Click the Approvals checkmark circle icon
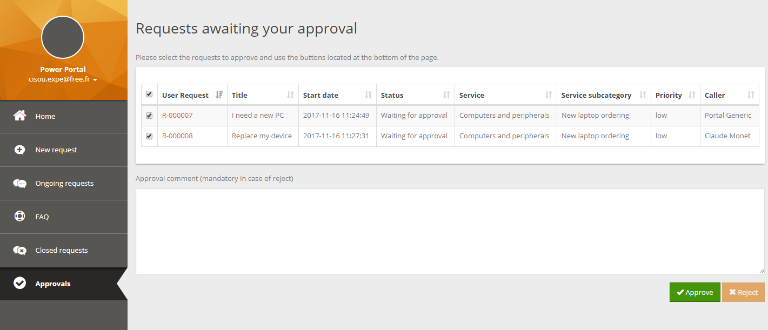Screen dimensions: 768x330 19,284
